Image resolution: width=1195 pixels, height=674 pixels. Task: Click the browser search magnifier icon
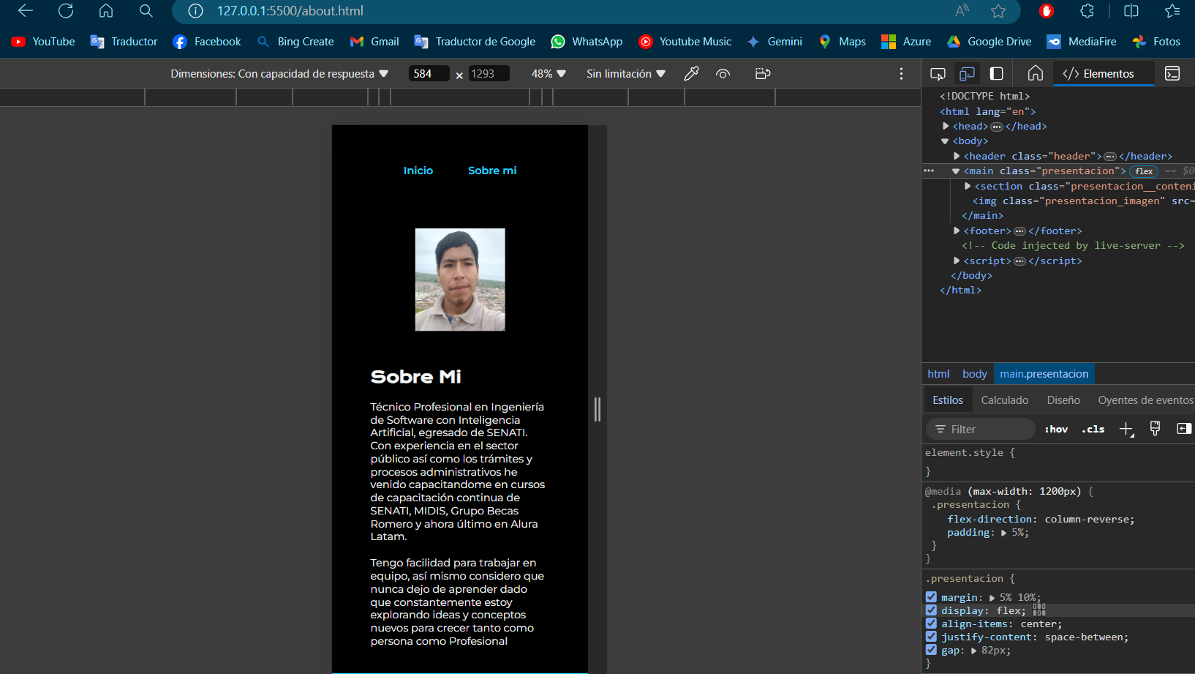tap(146, 11)
